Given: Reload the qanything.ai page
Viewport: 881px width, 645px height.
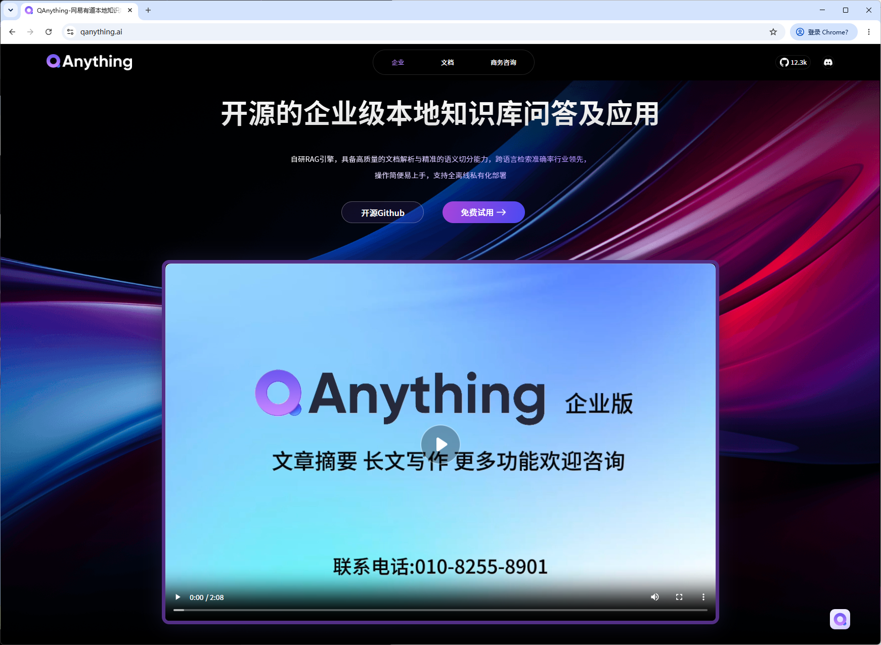Looking at the screenshot, I should click(49, 32).
